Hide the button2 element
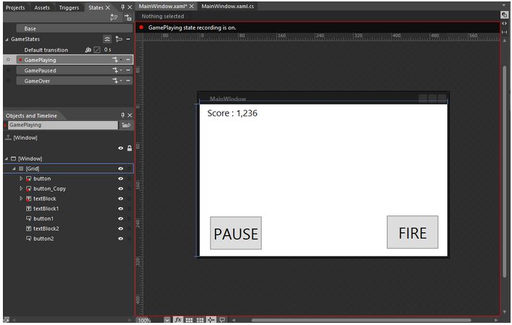 [120, 239]
